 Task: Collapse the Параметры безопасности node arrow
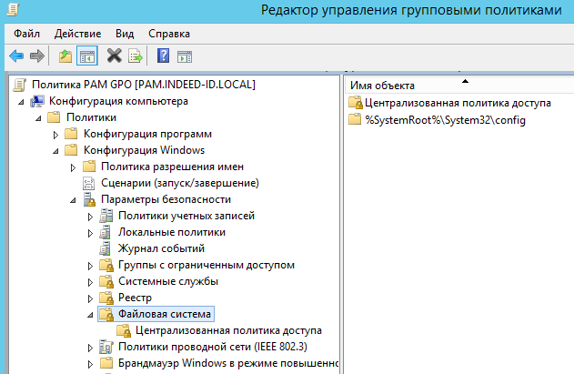pos(73,199)
